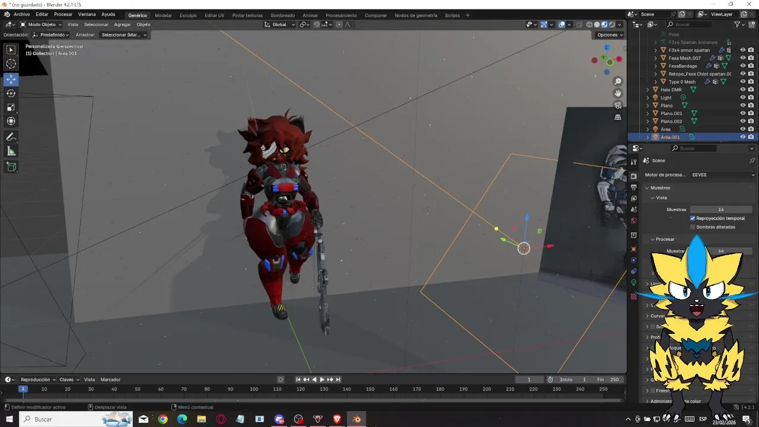
Task: Click the Windows Start button
Action: pyautogui.click(x=9, y=419)
